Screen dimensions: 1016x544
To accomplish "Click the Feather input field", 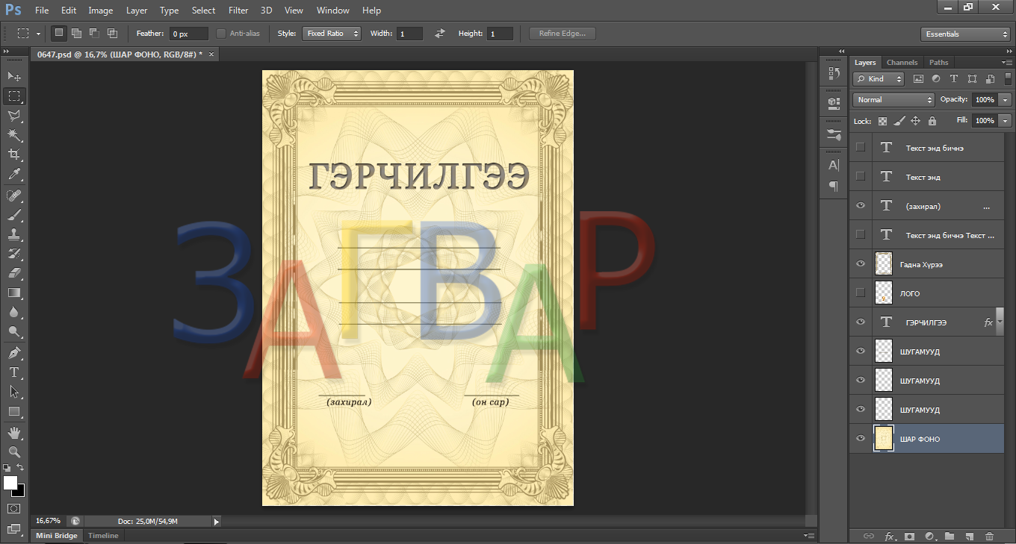I will [189, 34].
